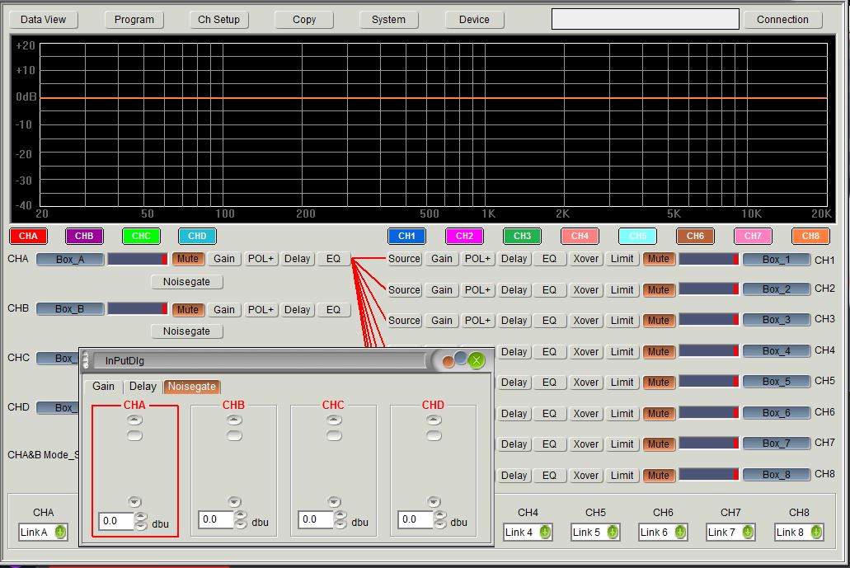The image size is (850, 568).
Task: Toggle Mute on input CHB
Action: coord(188,309)
